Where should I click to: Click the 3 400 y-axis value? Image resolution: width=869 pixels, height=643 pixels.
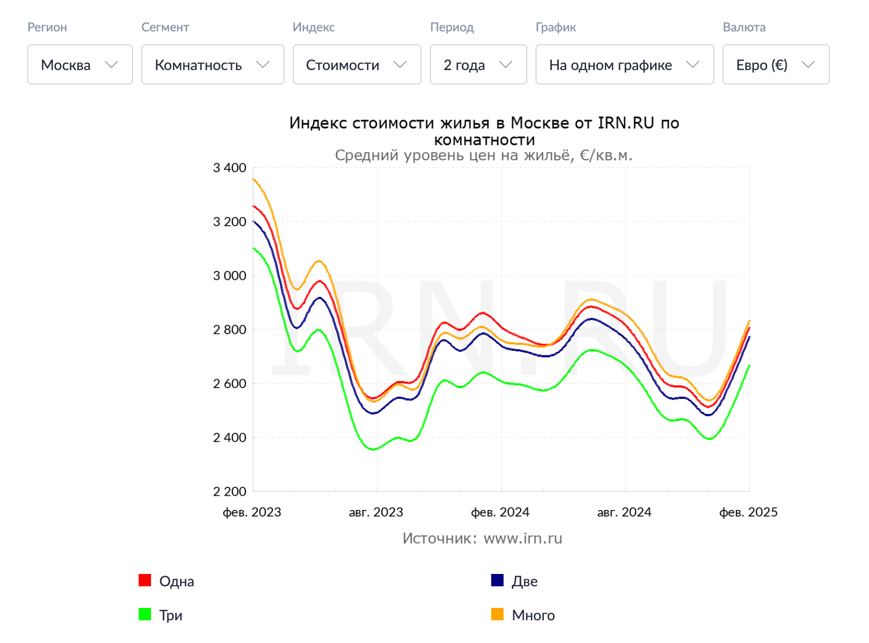point(230,168)
